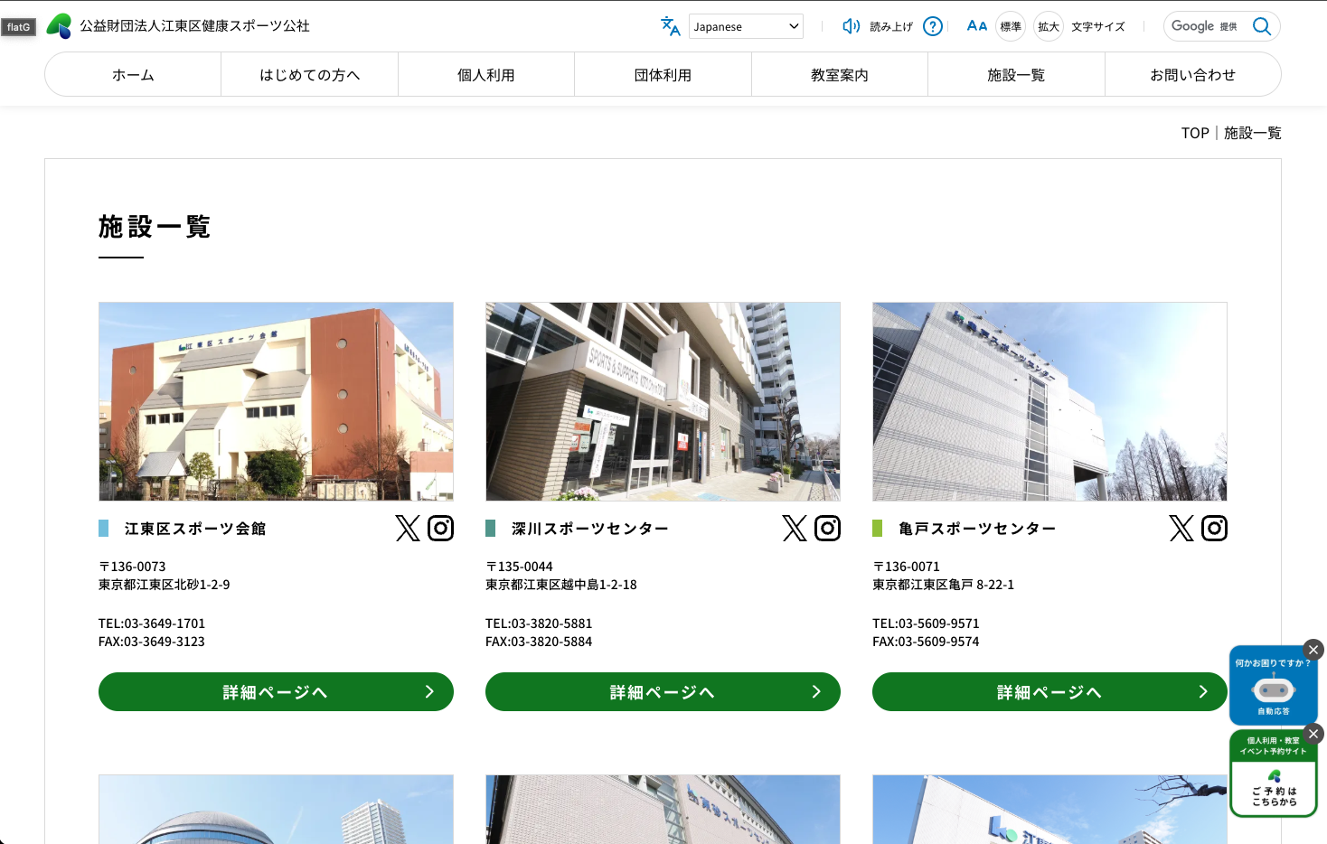The width and height of the screenshot is (1327, 844).
Task: Open the Instagram icon for 江東区スポーツ会館
Action: pyautogui.click(x=440, y=528)
